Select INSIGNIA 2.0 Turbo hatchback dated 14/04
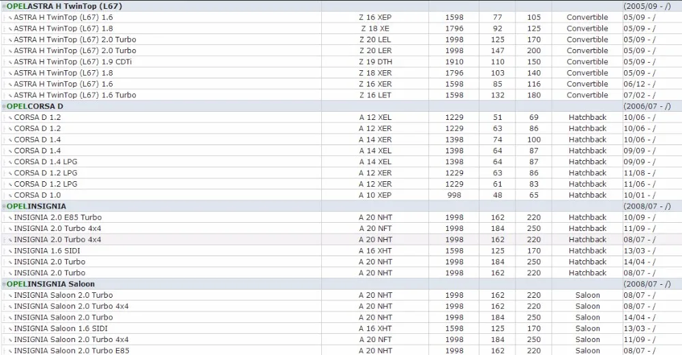The image size is (682, 355). click(341, 262)
